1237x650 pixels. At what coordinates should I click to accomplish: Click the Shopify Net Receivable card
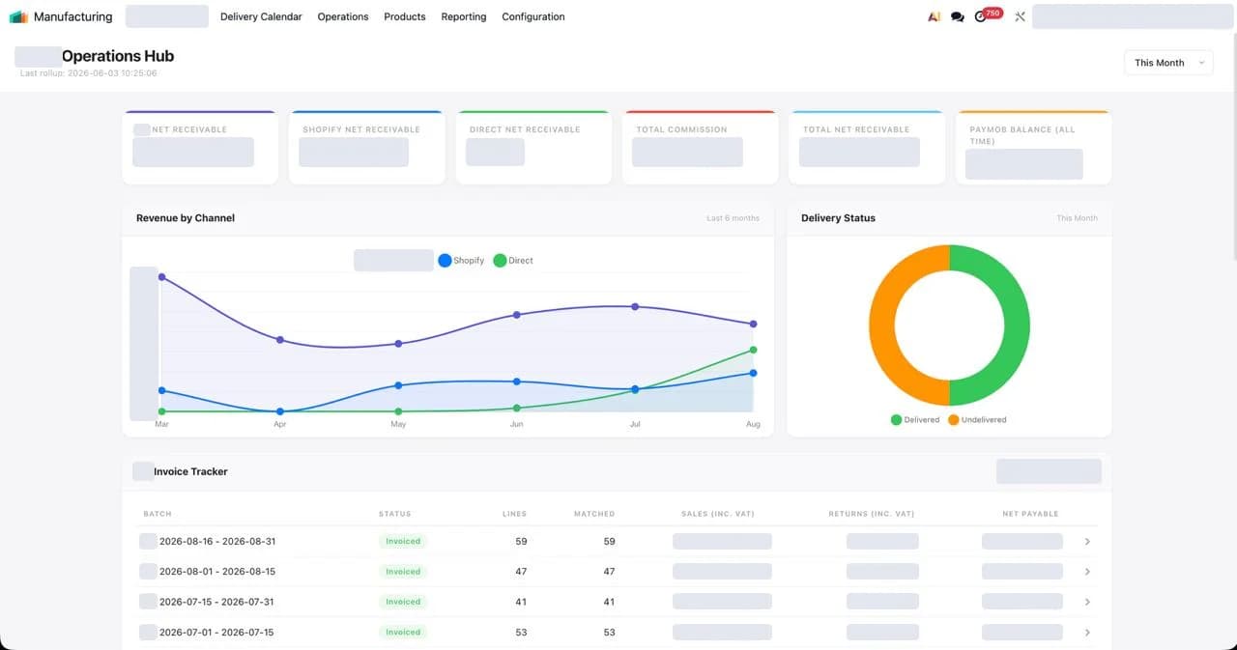(x=367, y=148)
